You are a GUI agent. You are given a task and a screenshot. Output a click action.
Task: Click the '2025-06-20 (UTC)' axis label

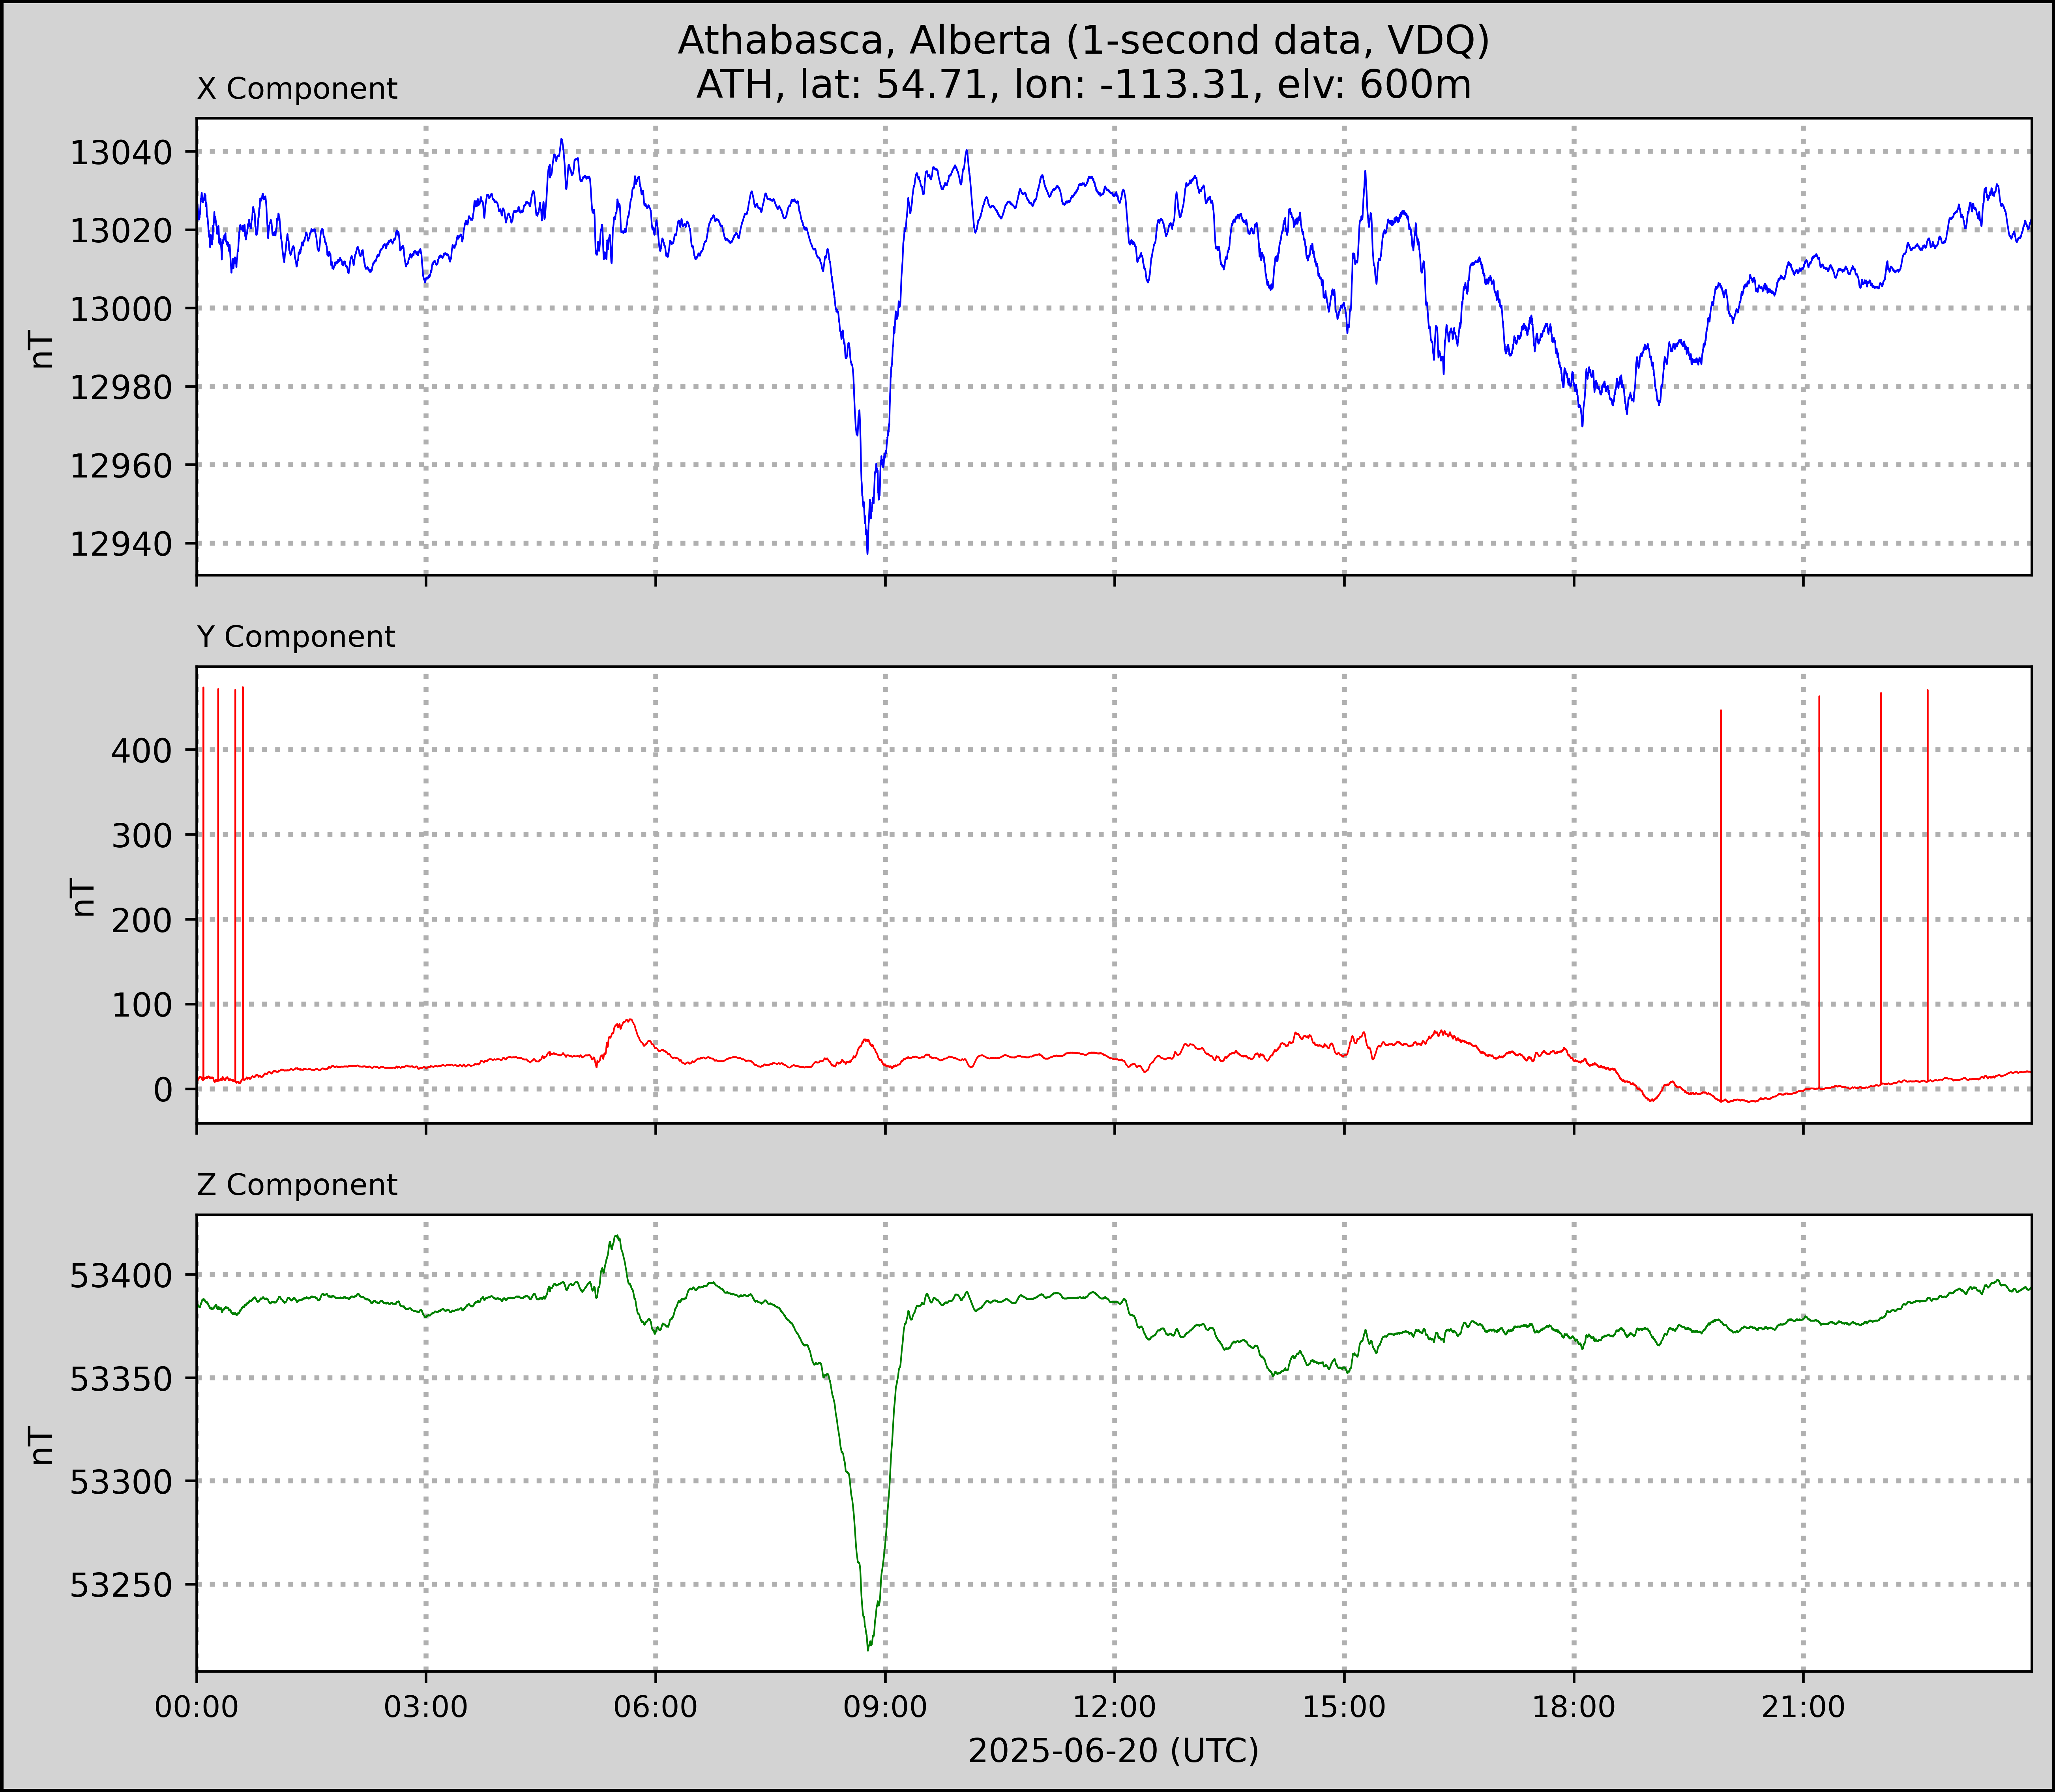(x=1114, y=1751)
